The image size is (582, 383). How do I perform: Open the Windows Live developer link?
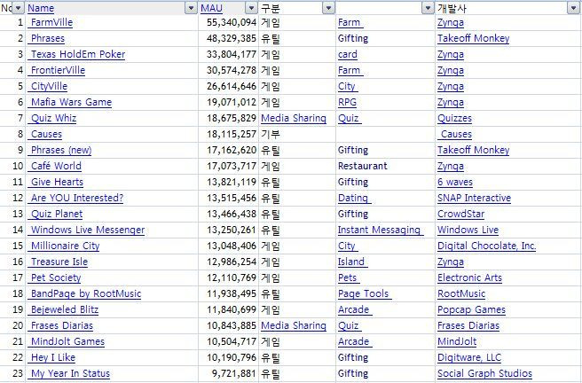pyautogui.click(x=468, y=230)
